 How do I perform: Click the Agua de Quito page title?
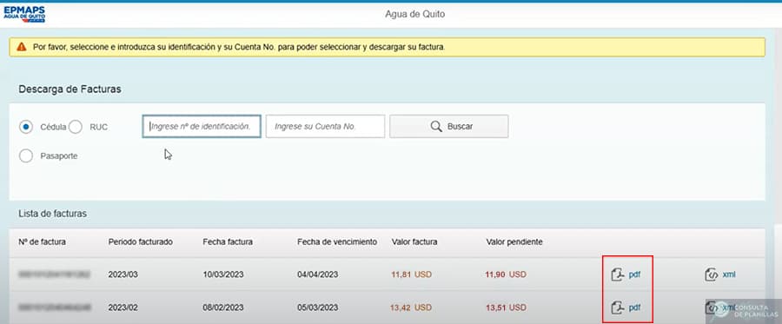coord(415,14)
